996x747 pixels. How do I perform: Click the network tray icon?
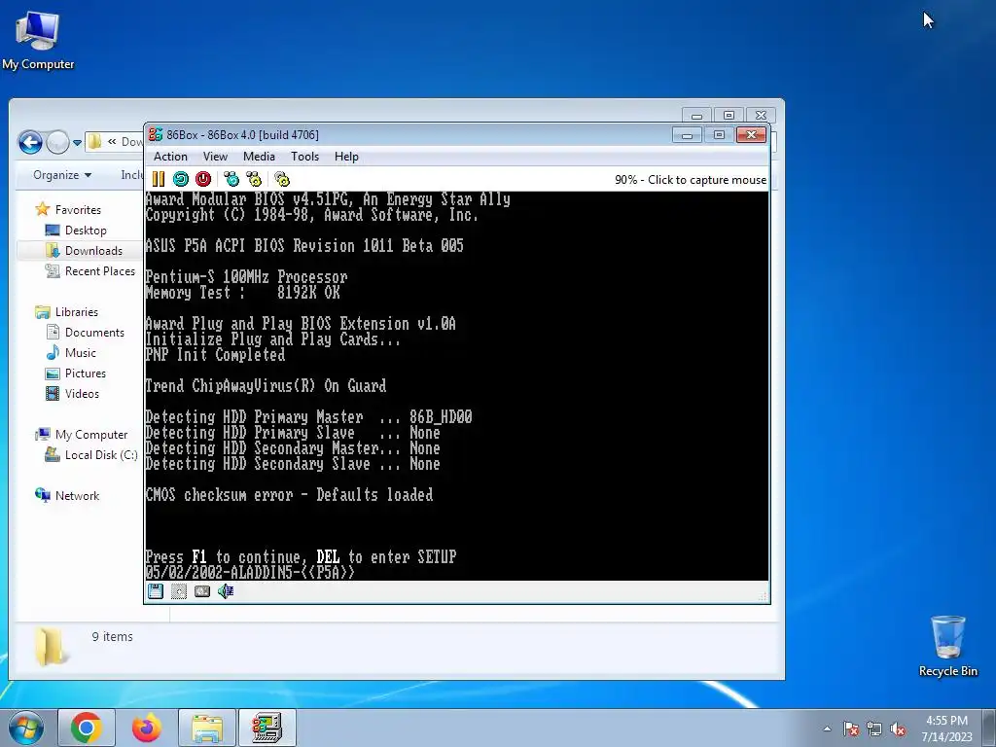(x=874, y=729)
